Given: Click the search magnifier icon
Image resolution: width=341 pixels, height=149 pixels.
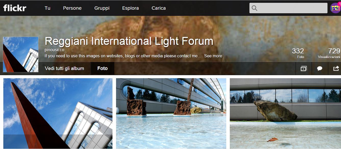Looking at the screenshot, I should click(x=254, y=8).
